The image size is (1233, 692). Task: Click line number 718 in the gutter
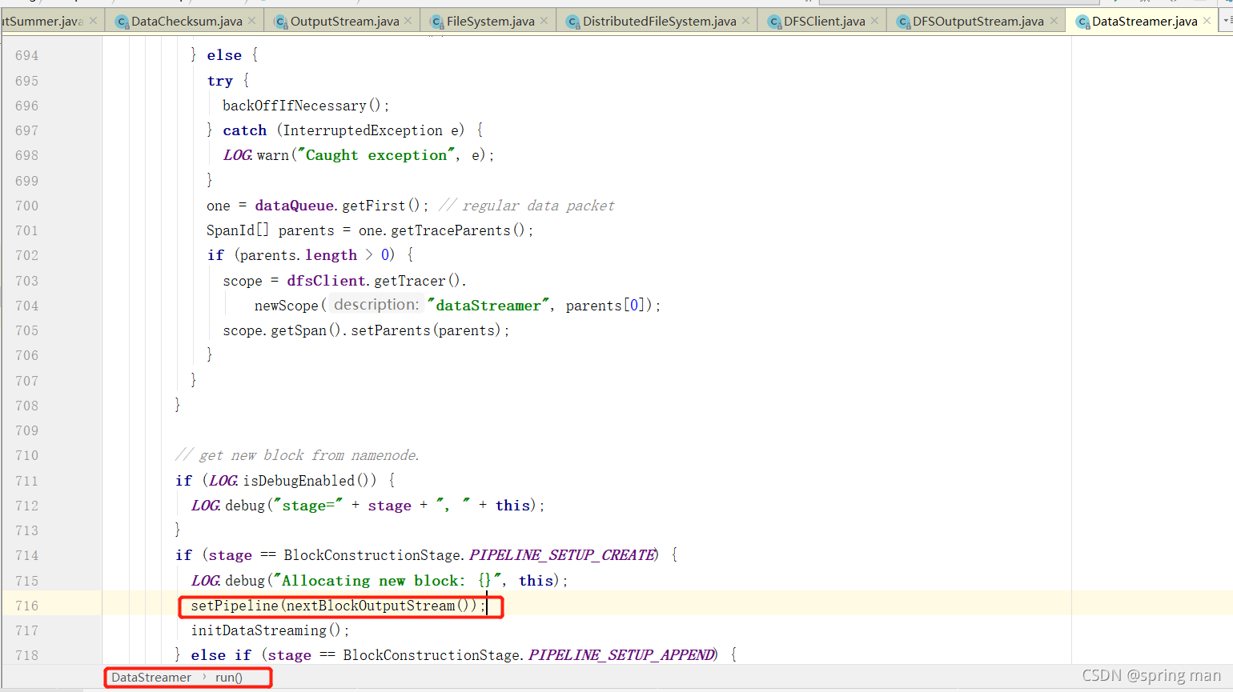26,655
